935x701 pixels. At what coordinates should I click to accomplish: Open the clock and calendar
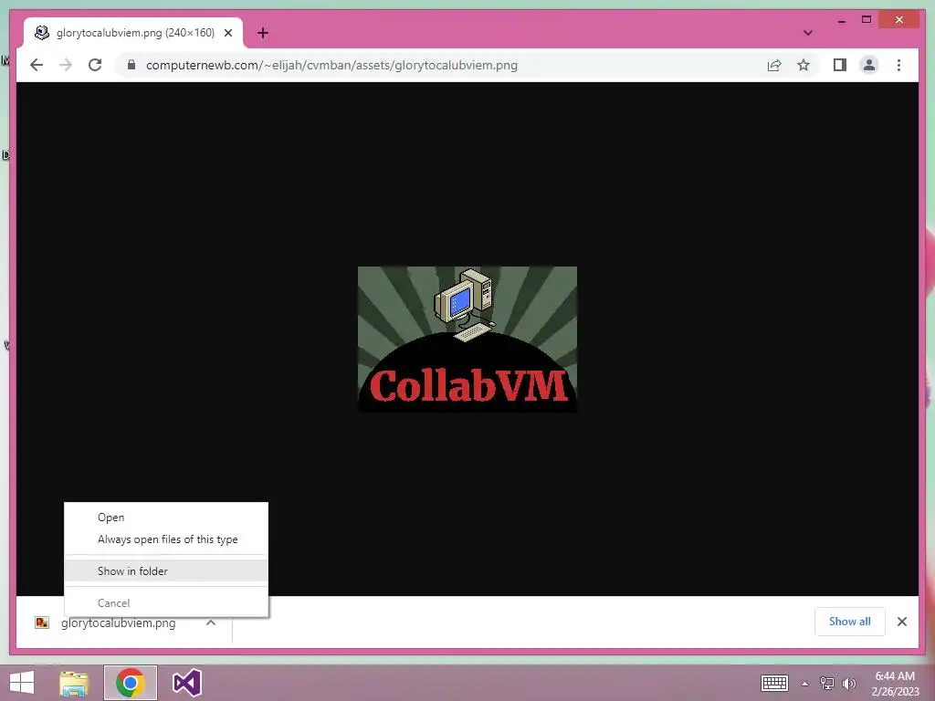click(x=895, y=684)
